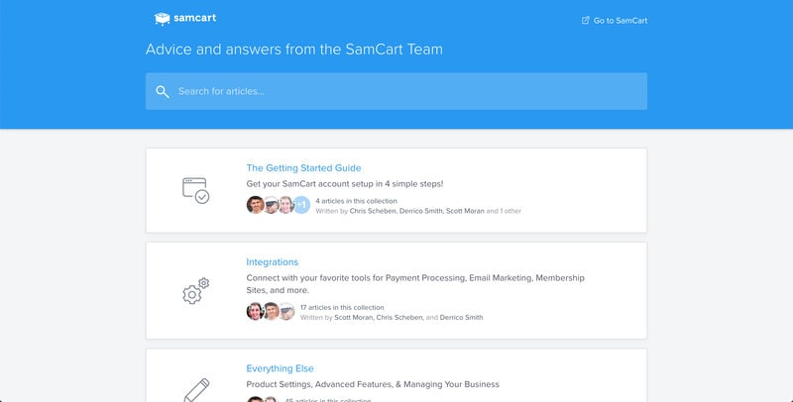This screenshot has width=793, height=402.
Task: Open The Getting Started Guide collection
Action: pos(303,167)
